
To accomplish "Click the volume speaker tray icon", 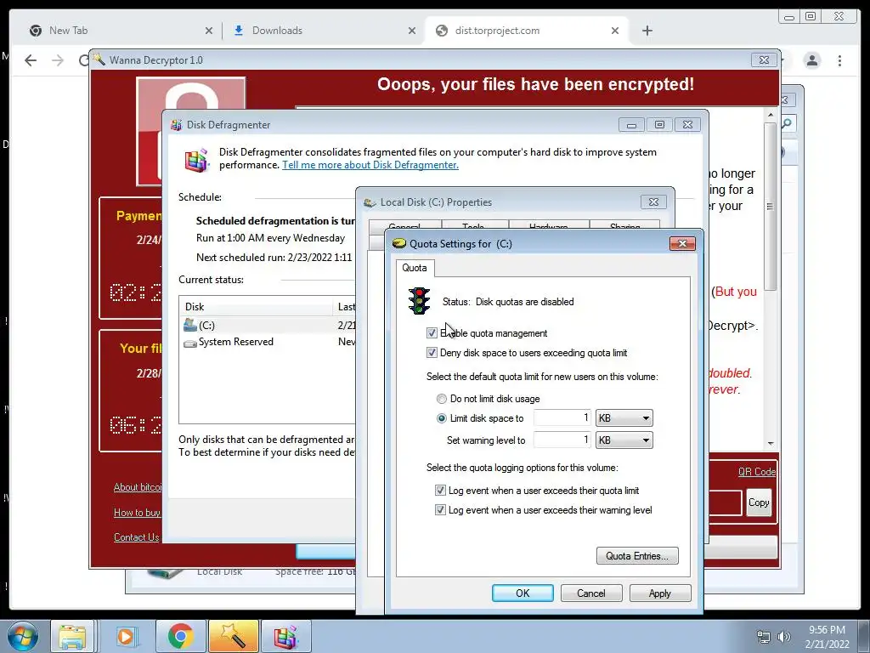I will pyautogui.click(x=783, y=637).
